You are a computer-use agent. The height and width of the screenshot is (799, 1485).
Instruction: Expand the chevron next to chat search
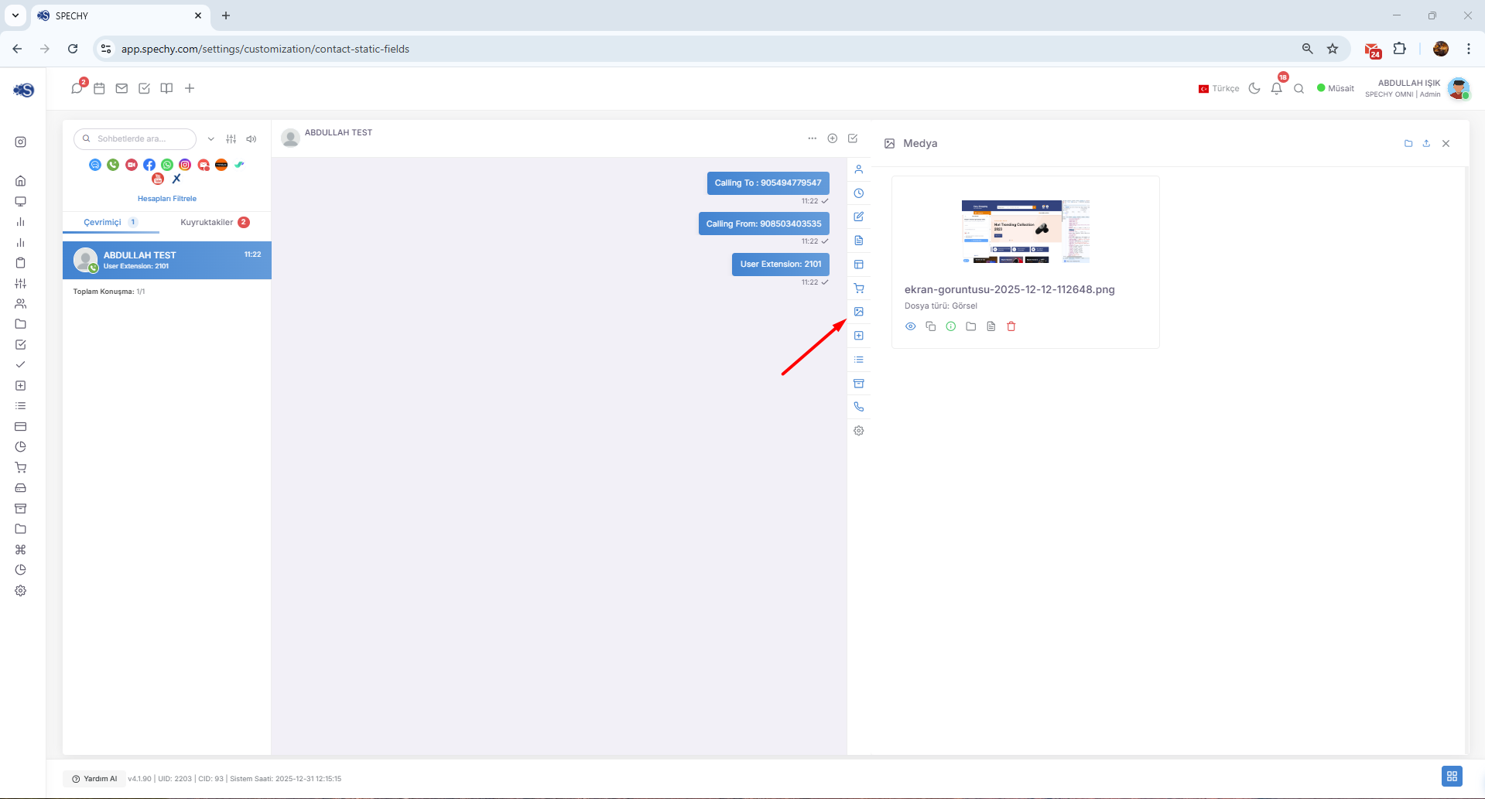[x=210, y=139]
